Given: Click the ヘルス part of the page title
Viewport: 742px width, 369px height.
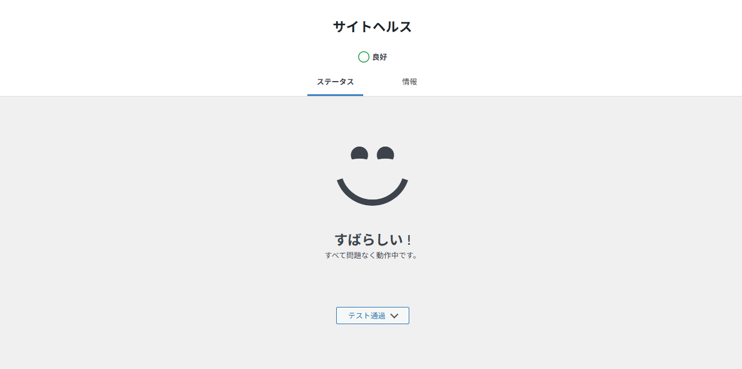Looking at the screenshot, I should point(392,26).
